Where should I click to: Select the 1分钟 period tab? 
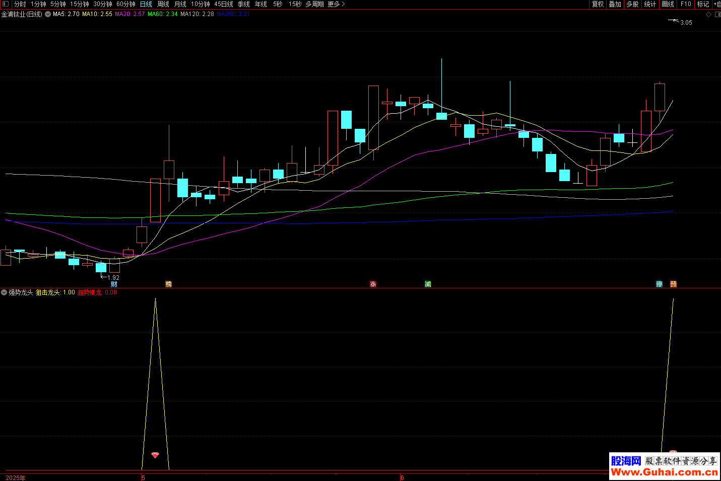[38, 4]
